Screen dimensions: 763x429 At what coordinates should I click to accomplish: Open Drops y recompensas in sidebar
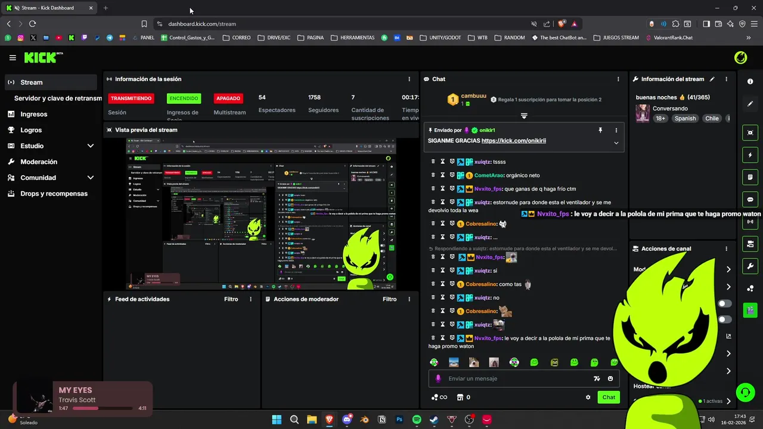pos(50,194)
